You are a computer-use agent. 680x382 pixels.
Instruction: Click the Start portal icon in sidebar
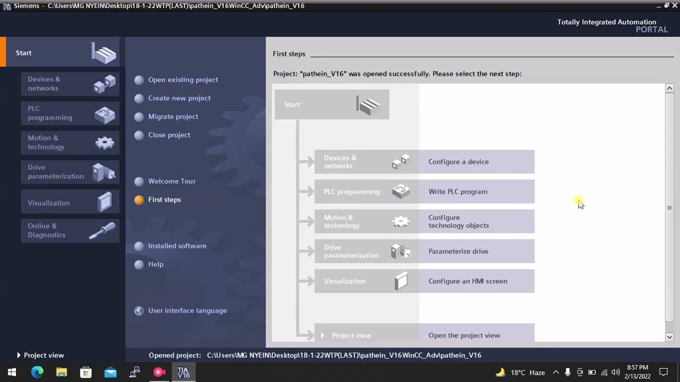(104, 53)
